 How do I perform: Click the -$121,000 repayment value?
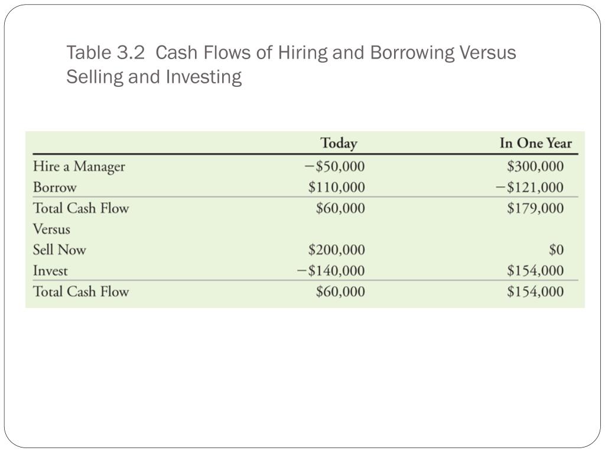(x=530, y=187)
